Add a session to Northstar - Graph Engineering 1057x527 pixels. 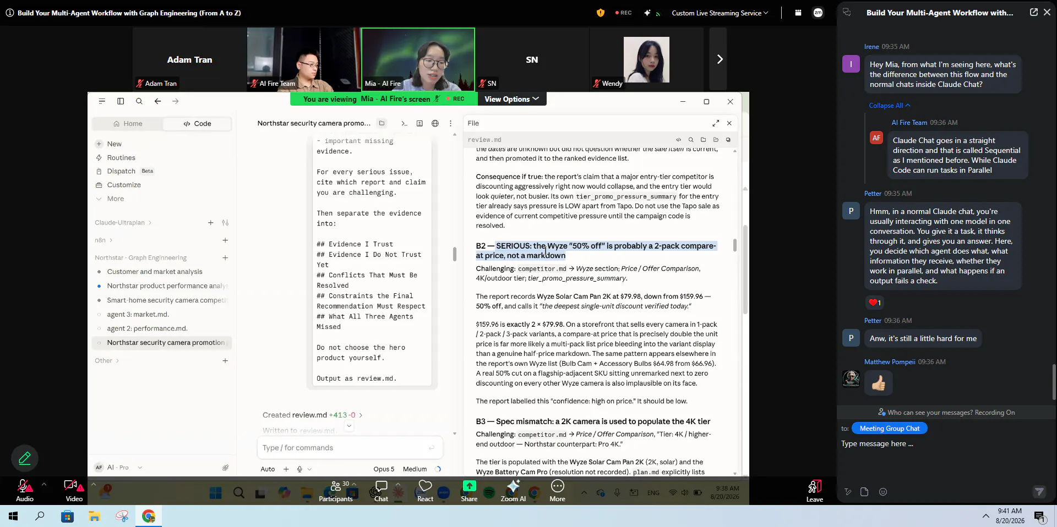225,257
